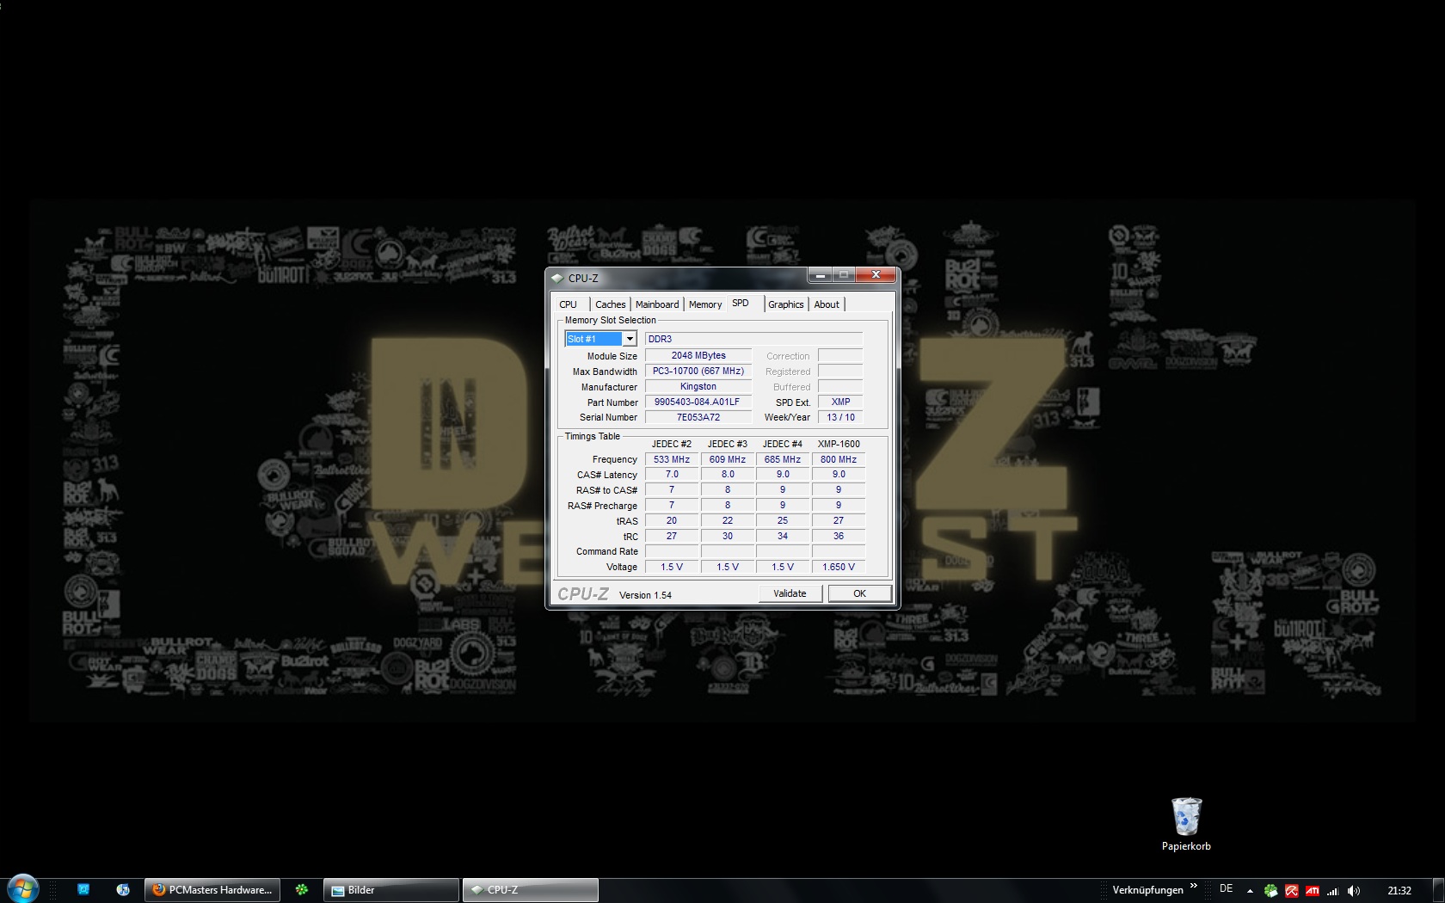This screenshot has width=1445, height=903.
Task: Open the Windows Start menu orb
Action: click(x=23, y=888)
